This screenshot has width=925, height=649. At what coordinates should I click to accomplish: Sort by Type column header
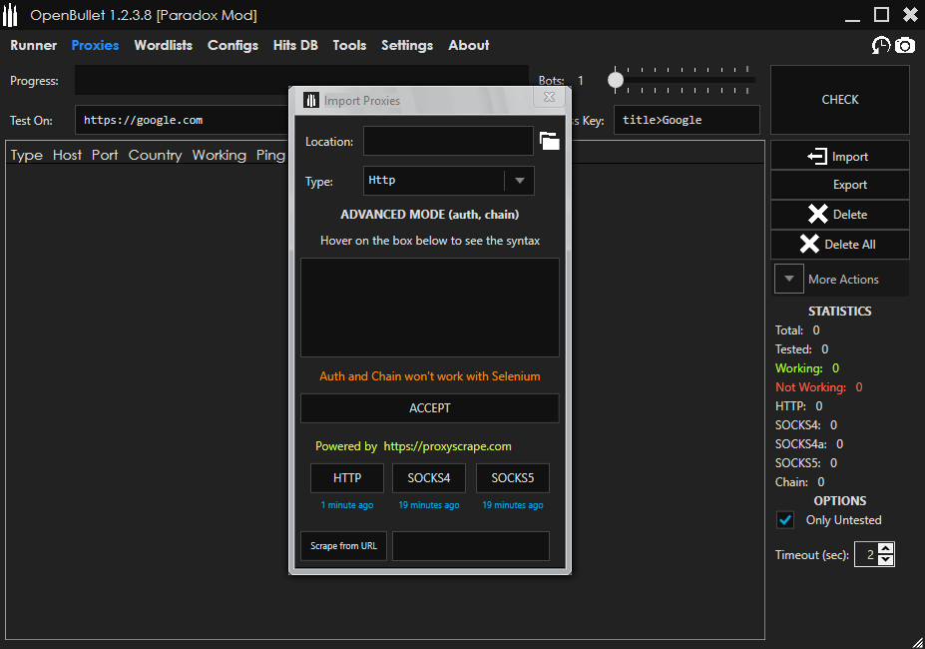pyautogui.click(x=27, y=155)
